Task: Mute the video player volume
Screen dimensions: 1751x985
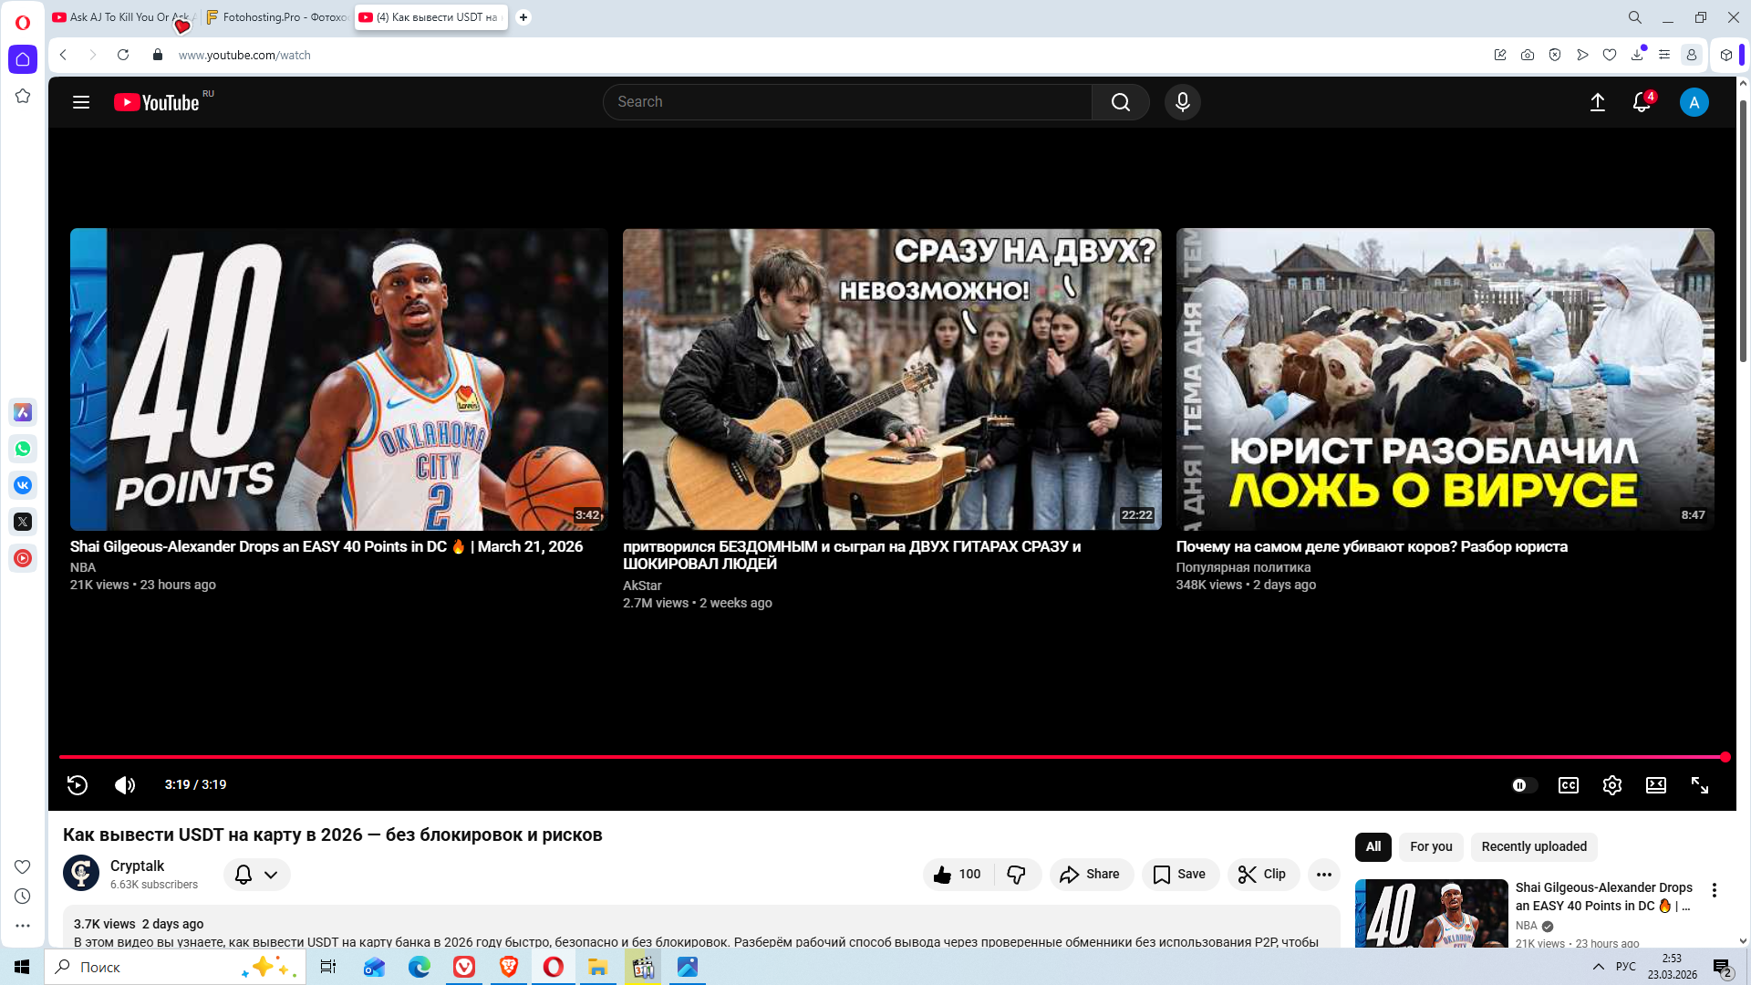Action: click(x=125, y=785)
